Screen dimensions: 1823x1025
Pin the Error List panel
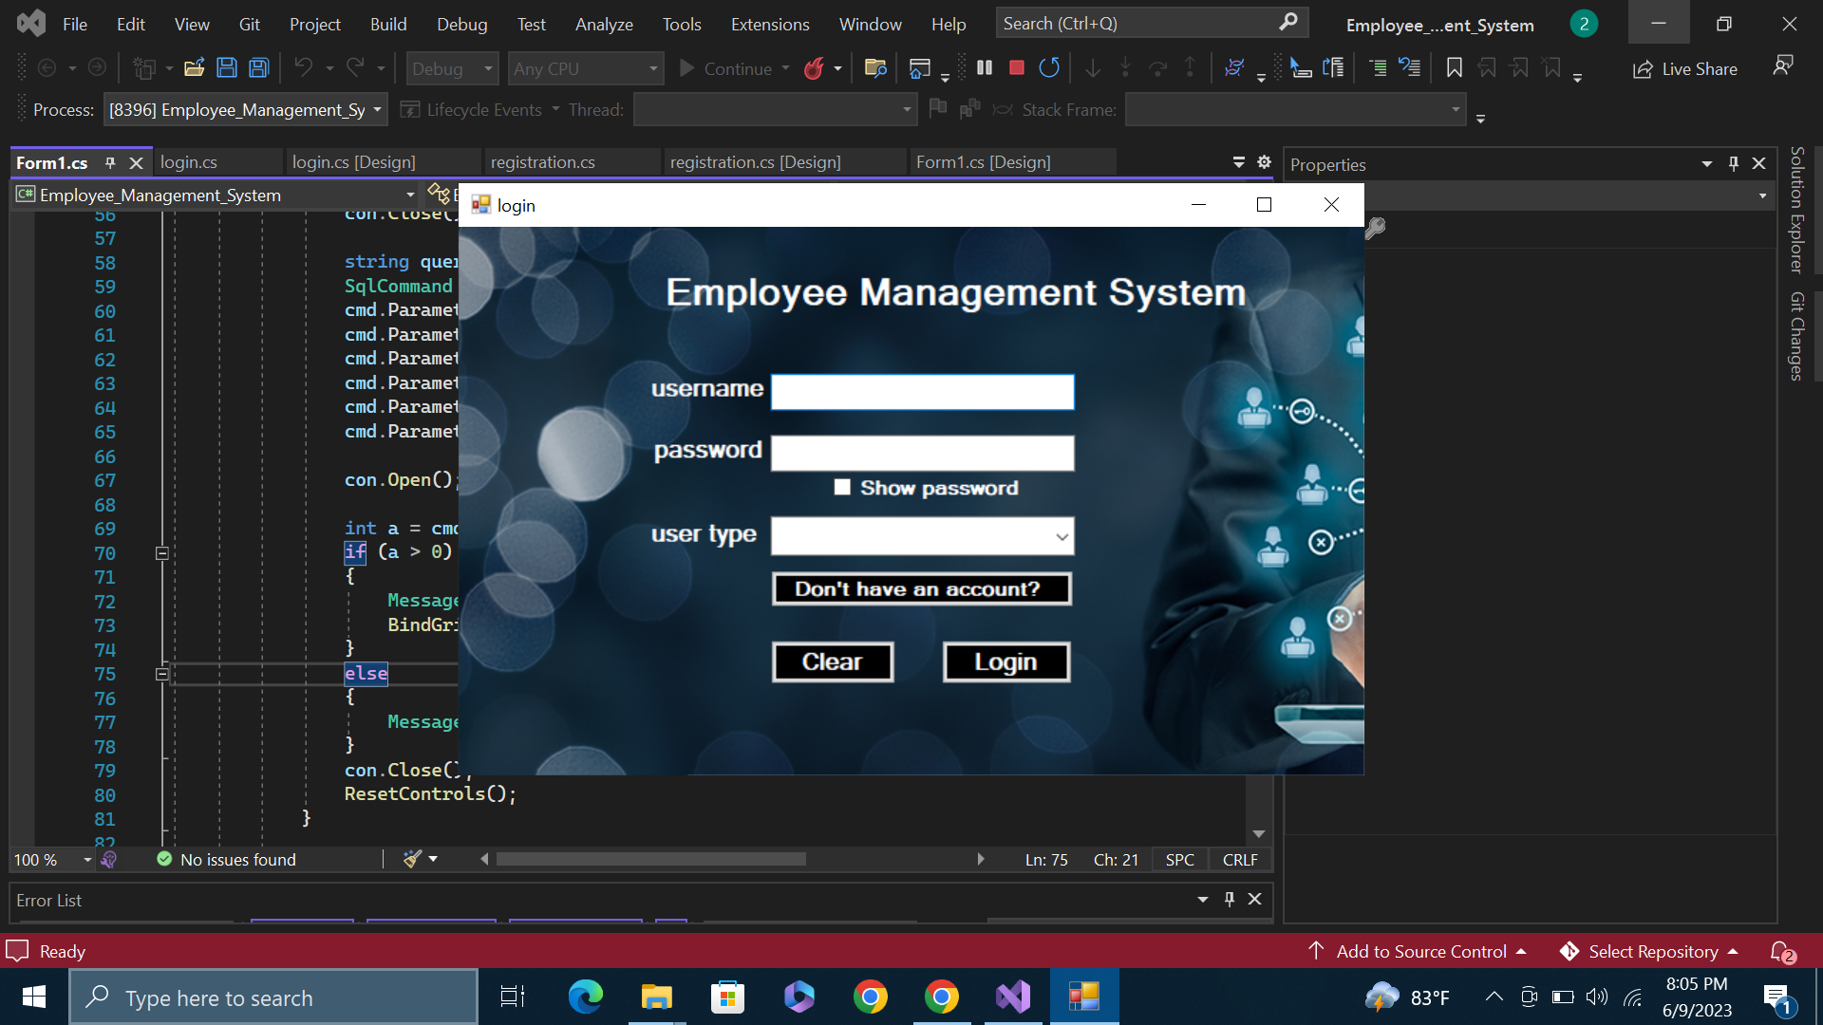click(1229, 900)
